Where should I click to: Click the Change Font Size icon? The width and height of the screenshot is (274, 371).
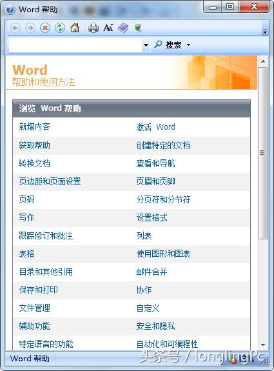pos(108,28)
